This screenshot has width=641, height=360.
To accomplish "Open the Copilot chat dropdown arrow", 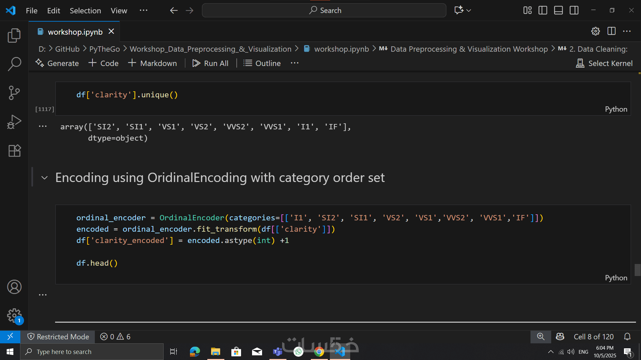I will coord(469,10).
